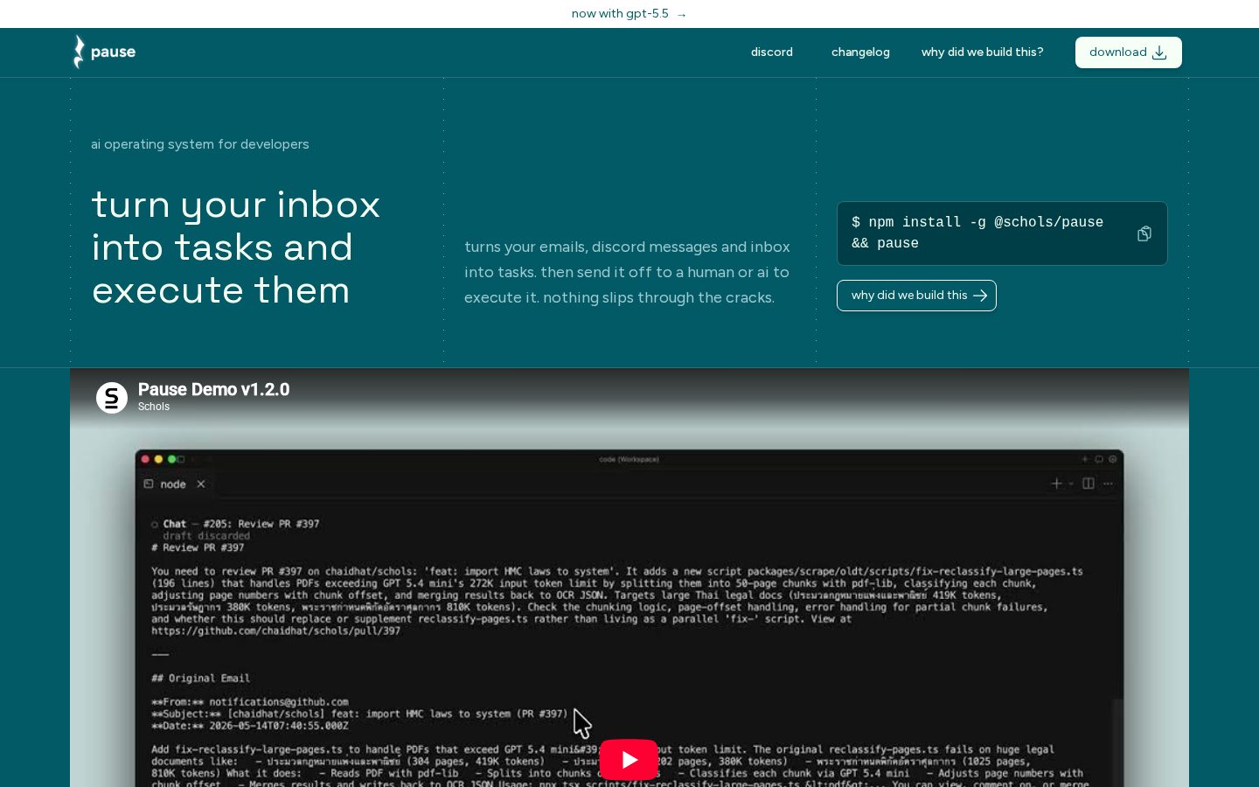Open 'why did we build this?' nav item

(982, 52)
